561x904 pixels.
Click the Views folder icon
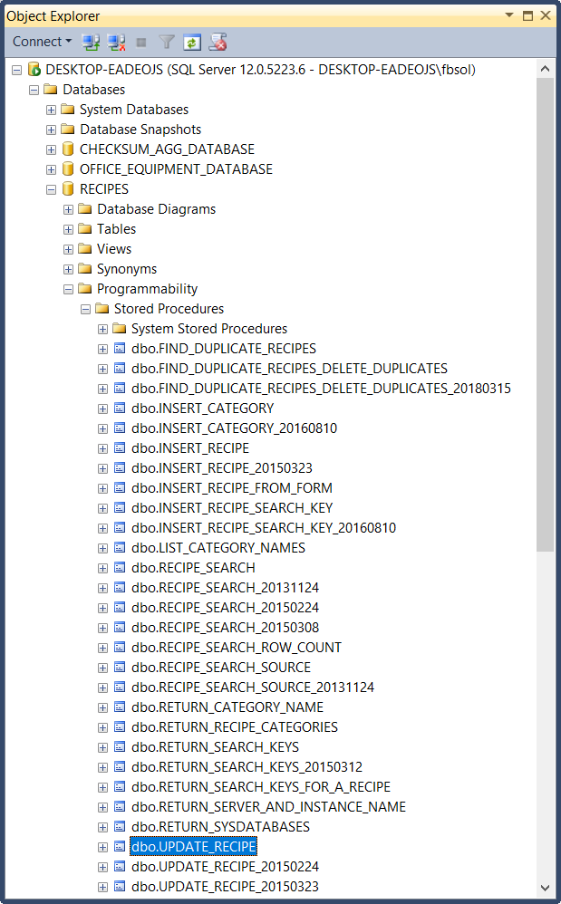tap(85, 248)
